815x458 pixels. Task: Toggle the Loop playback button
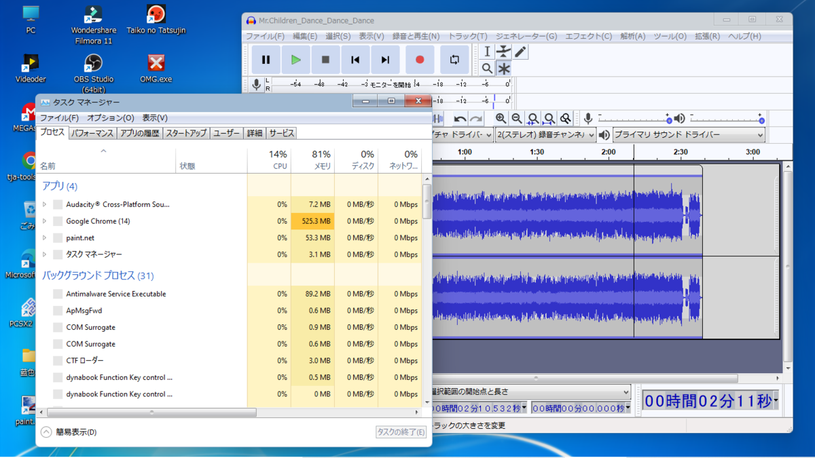[454, 60]
